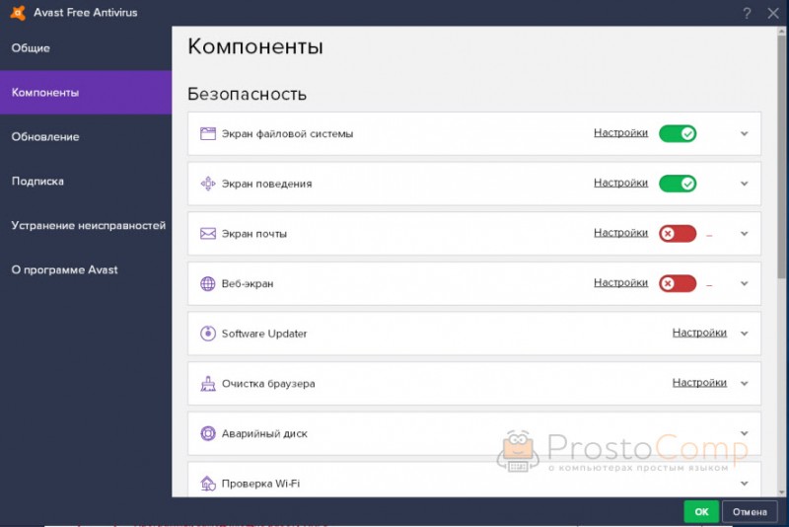Click the Экран файловой системы folder icon
This screenshot has height=527, width=789.
pos(208,133)
